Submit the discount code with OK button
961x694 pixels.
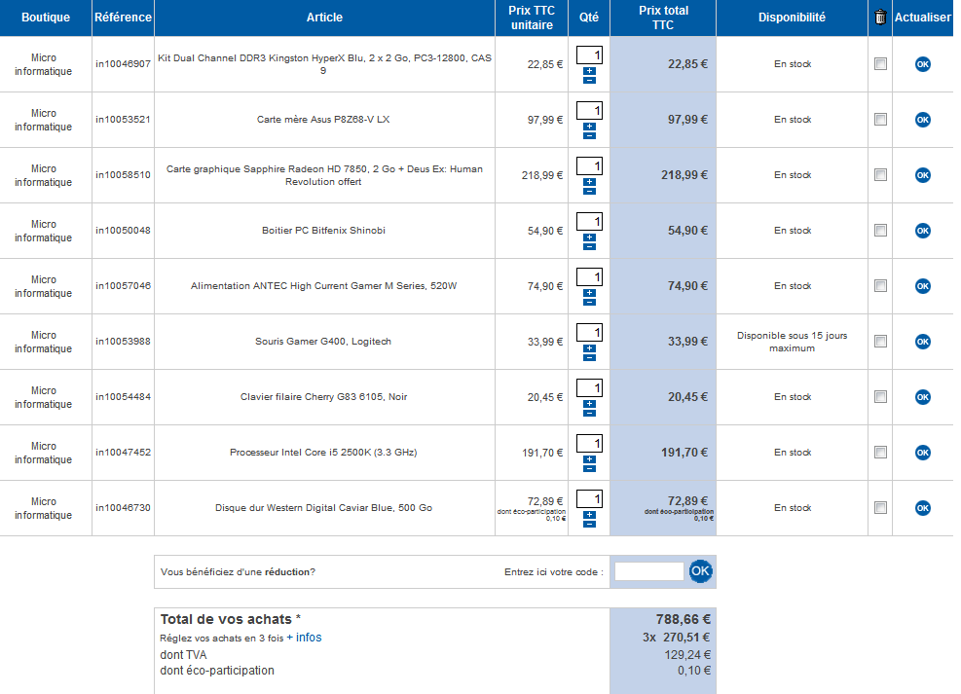[x=700, y=571]
